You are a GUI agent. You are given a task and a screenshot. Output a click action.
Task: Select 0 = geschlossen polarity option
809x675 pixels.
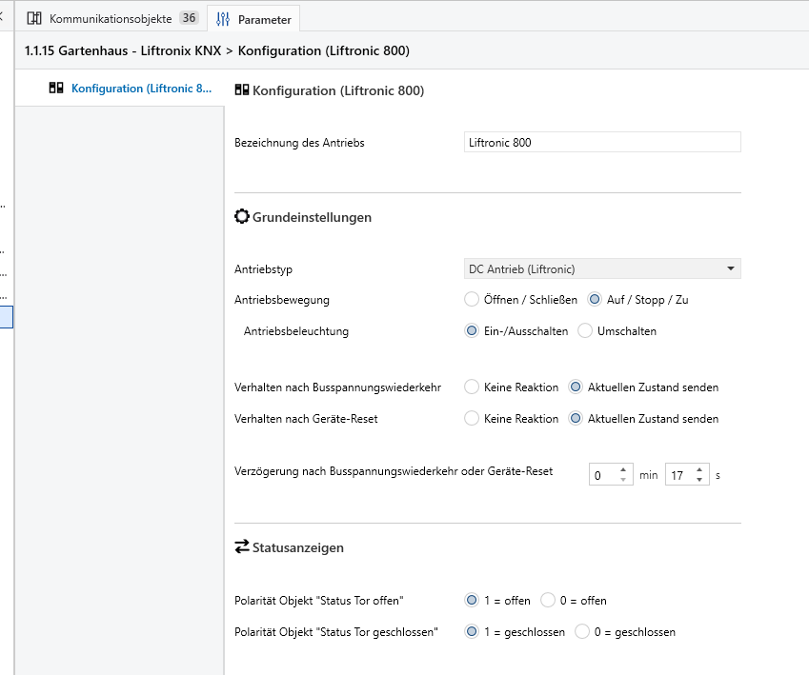[x=582, y=632]
